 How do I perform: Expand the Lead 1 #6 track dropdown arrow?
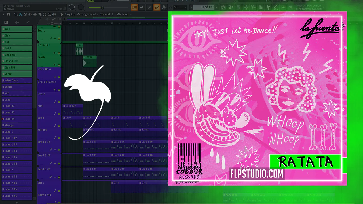coord(55,150)
